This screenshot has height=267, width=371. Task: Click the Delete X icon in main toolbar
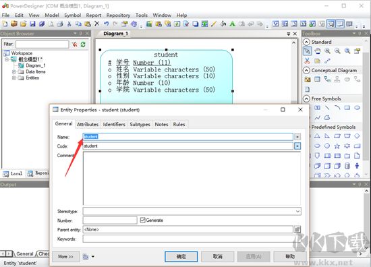point(96,24)
